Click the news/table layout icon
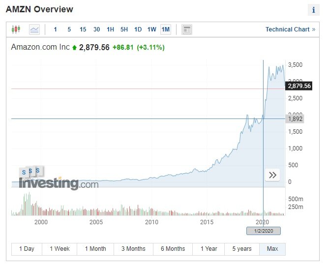This screenshot has width=327, height=268. point(187,30)
